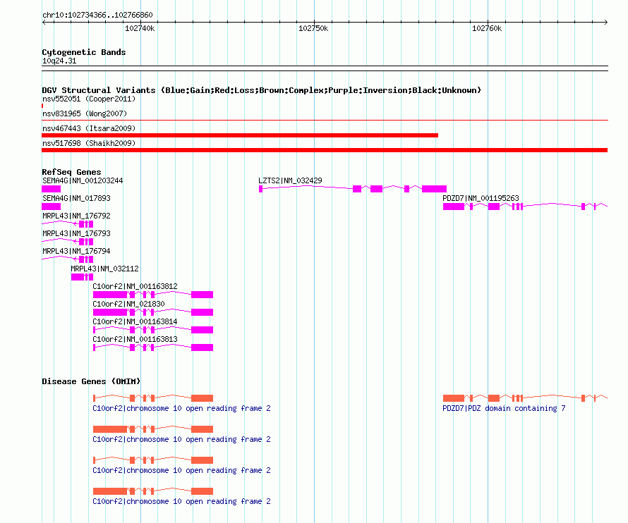Select the PDZD7 magenta RefSeq gene model
The image size is (628, 523).
point(525,207)
